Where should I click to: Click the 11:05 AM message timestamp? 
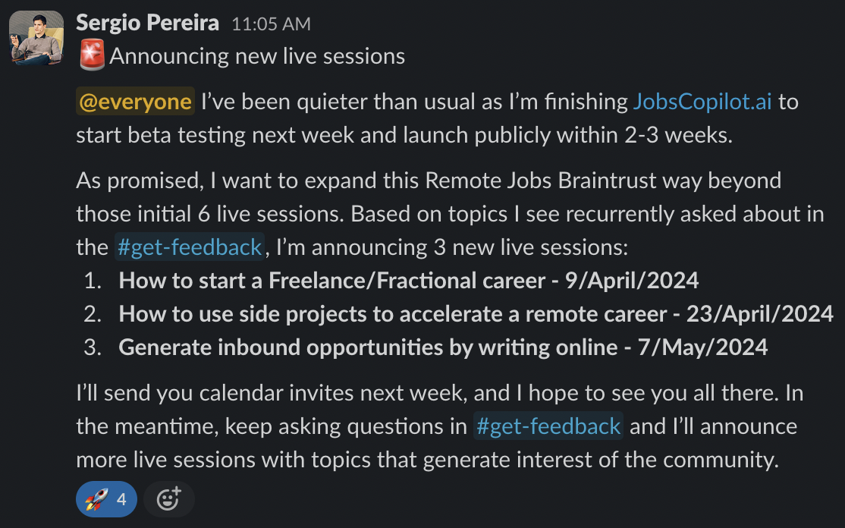pos(271,24)
